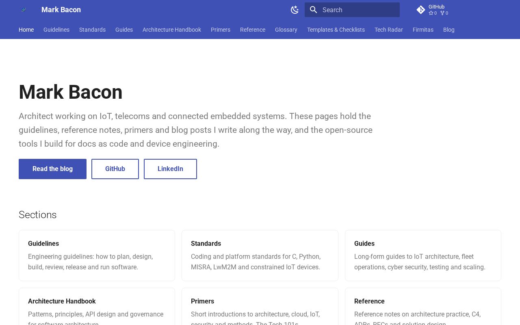Open the Architecture Handbook section card
This screenshot has width=520, height=325.
[97, 307]
